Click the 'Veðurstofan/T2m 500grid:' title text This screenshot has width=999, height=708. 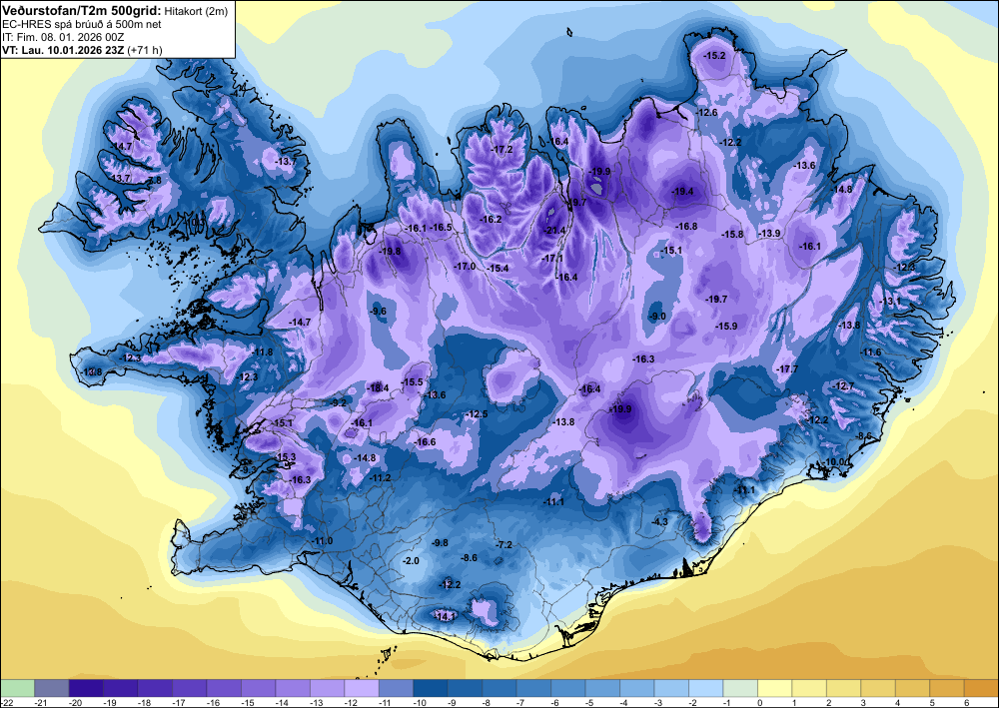[82, 10]
